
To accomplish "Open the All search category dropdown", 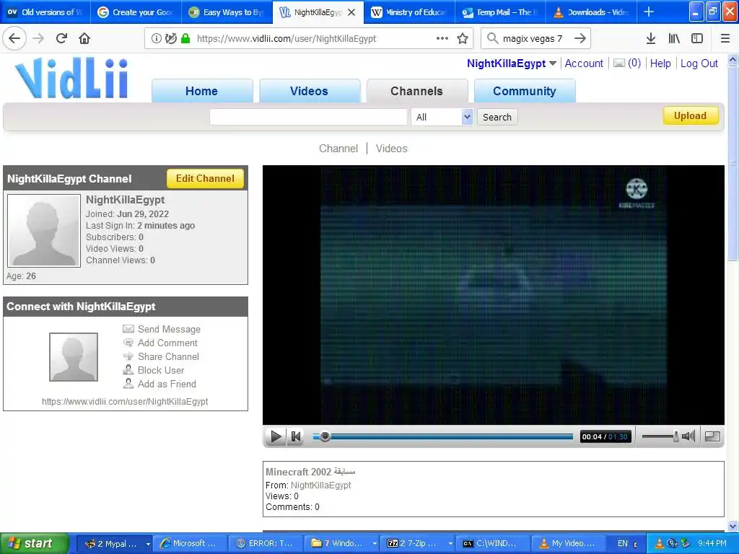I will click(442, 117).
